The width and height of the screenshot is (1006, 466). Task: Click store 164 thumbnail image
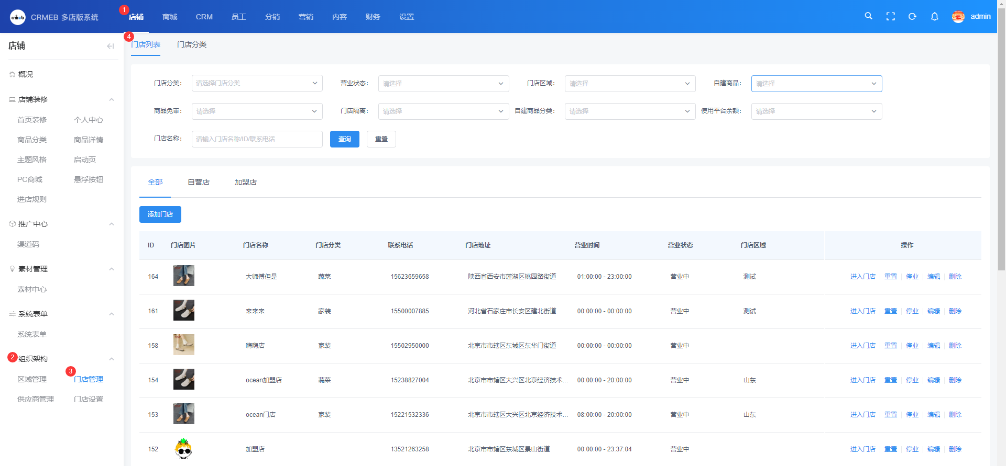183,276
